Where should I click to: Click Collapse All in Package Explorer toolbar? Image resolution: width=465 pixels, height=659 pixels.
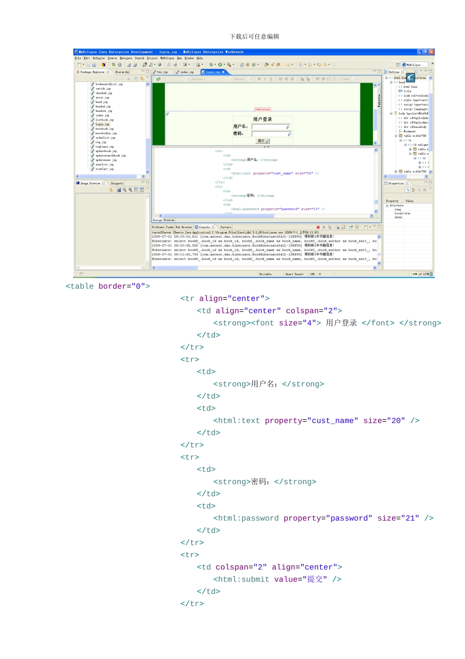137,78
